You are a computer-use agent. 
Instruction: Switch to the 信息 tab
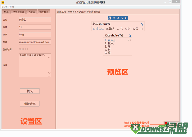pyautogui.click(x=7, y=12)
